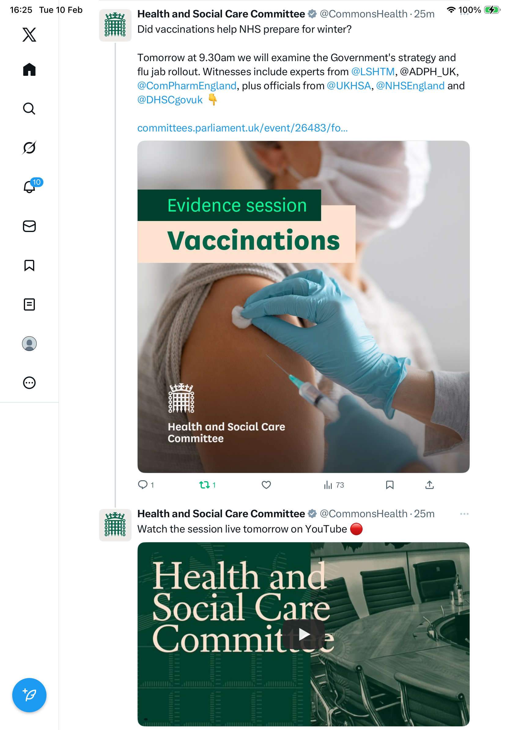Open the profile avatar icon
This screenshot has height=730, width=510.
tap(29, 343)
